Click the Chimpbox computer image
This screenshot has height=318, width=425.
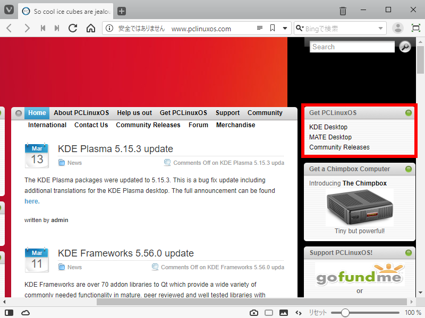point(360,207)
